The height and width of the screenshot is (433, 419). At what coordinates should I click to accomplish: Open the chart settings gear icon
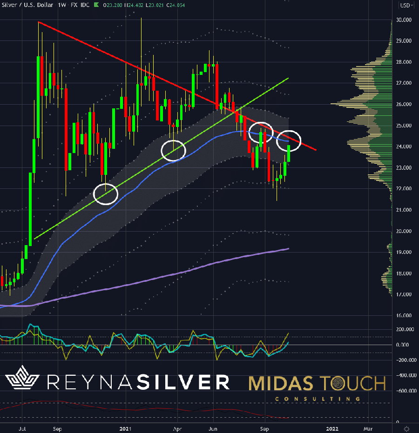406,428
